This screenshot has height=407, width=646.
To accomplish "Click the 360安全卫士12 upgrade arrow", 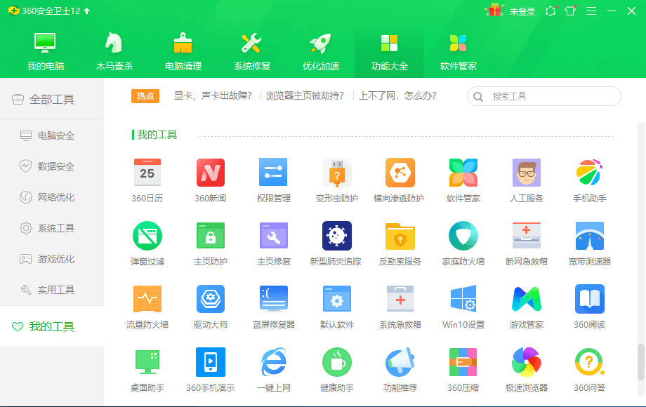I will coord(87,11).
